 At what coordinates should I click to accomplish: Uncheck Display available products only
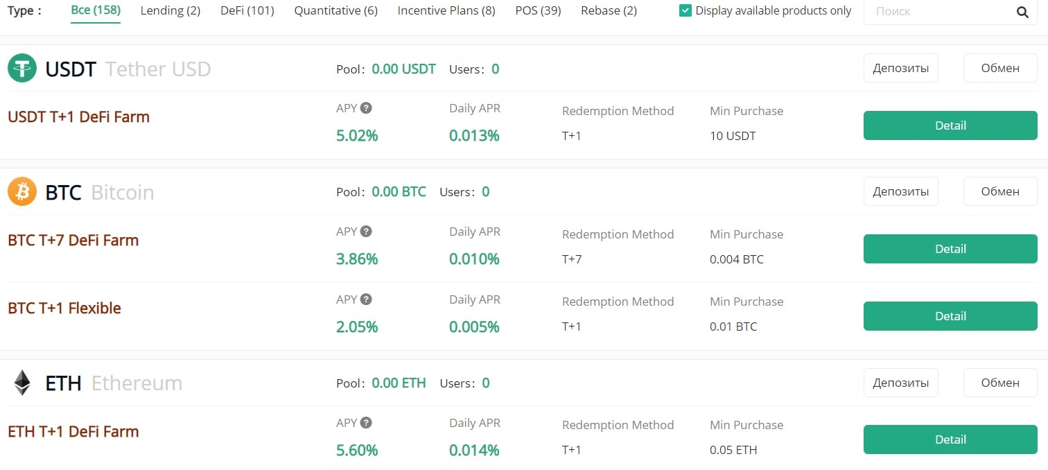point(685,11)
